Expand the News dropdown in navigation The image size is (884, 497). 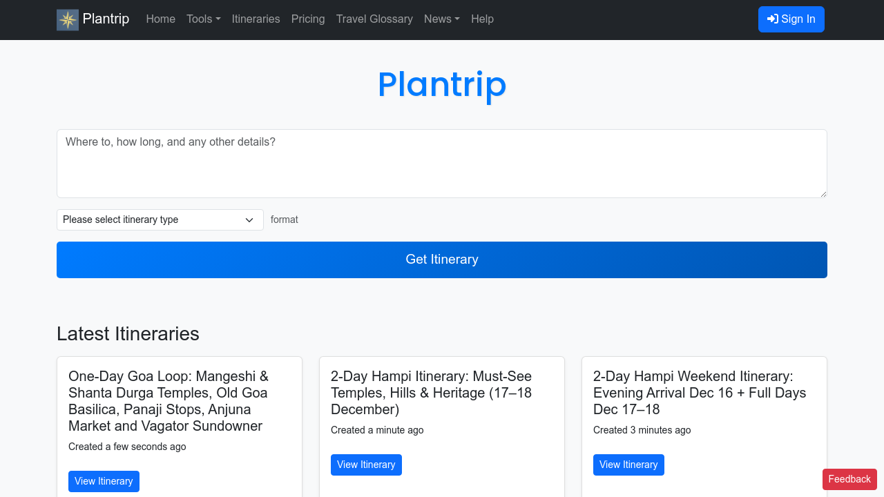(457, 19)
